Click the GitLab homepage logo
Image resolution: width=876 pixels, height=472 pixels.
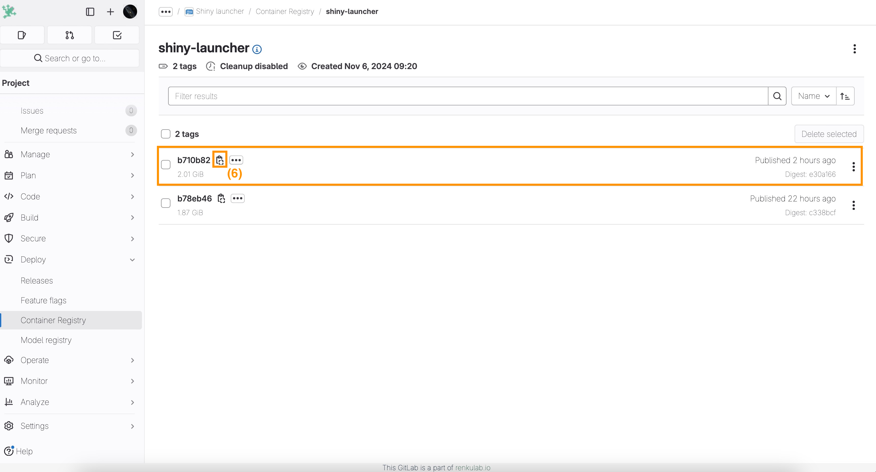click(x=9, y=11)
